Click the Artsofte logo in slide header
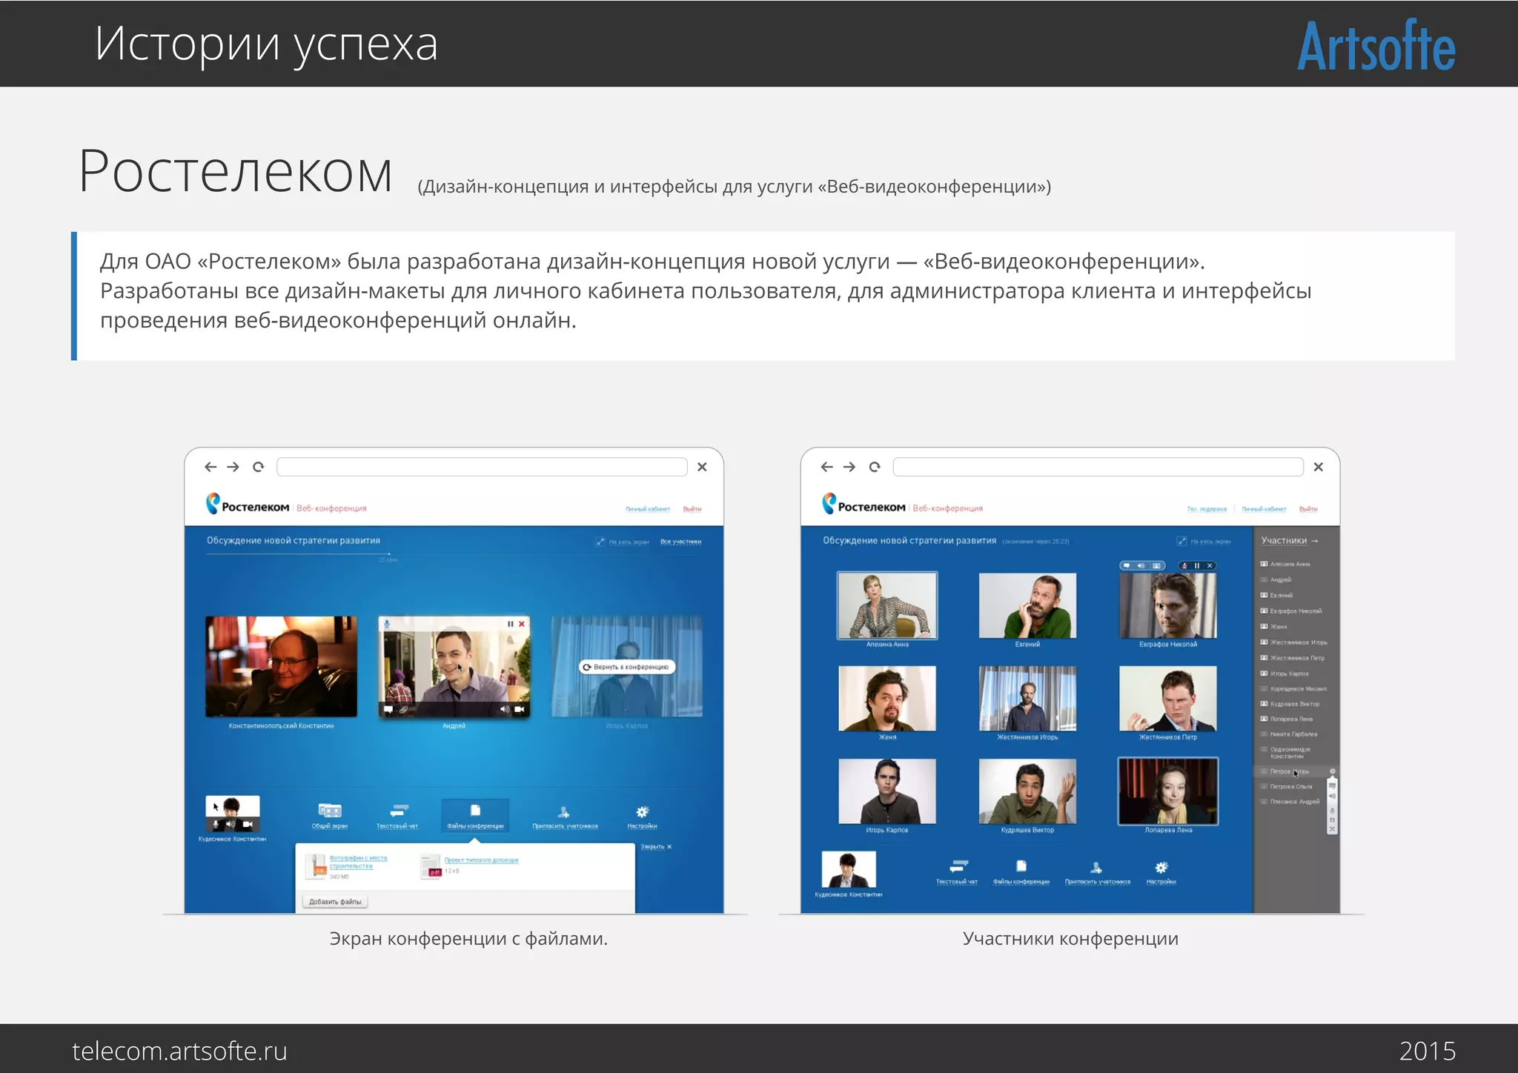The width and height of the screenshot is (1518, 1073). (x=1376, y=46)
